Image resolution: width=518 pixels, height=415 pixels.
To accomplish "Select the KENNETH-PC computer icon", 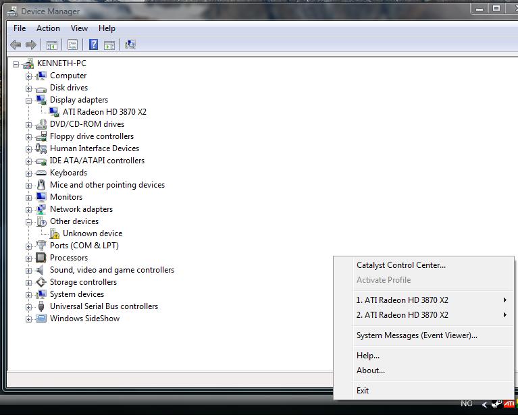I will [x=29, y=63].
